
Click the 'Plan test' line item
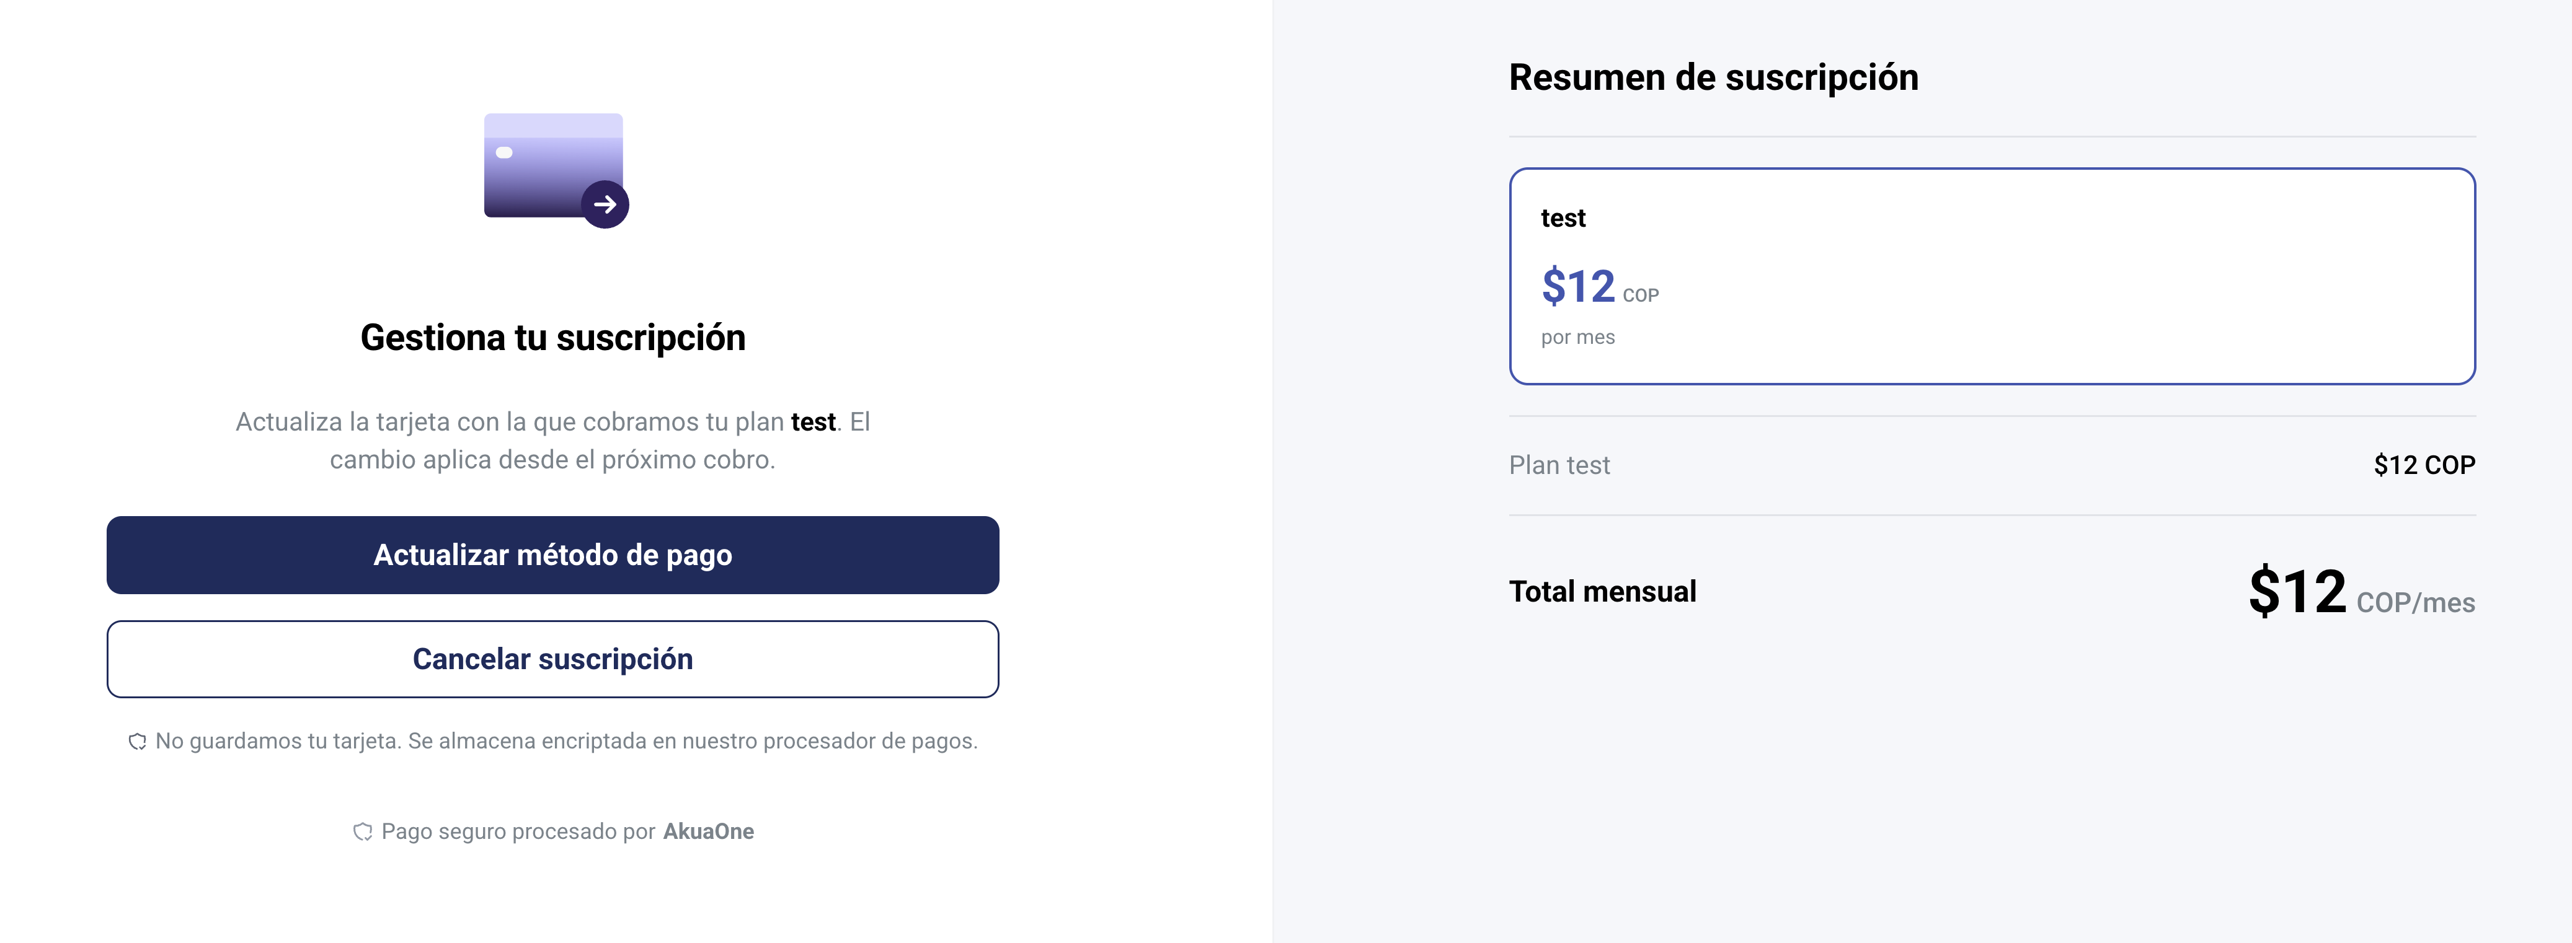point(1559,465)
